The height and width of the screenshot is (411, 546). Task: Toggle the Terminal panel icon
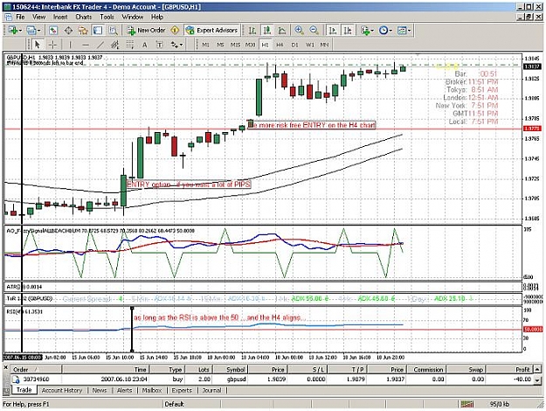click(98, 31)
